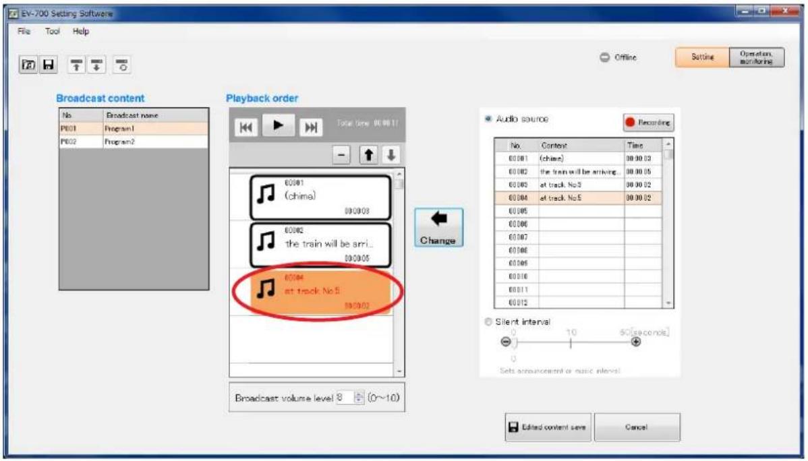Select Program2 row in Broadcast content
This screenshot has height=461, width=808.
click(x=134, y=142)
